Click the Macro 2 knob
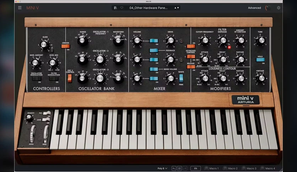Viewport: 297px width, 172px height. coord(225,168)
